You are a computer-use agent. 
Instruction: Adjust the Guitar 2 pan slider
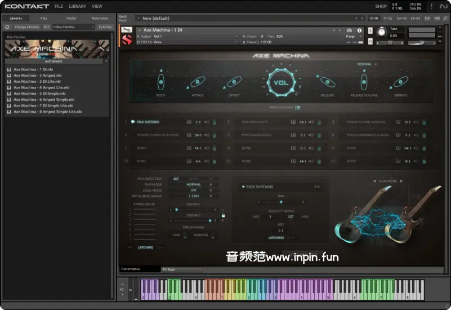point(193,220)
